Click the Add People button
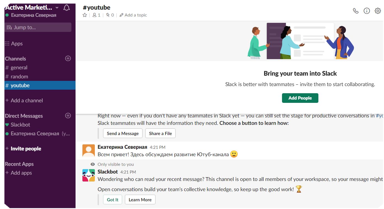The width and height of the screenshot is (384, 209). pyautogui.click(x=300, y=98)
